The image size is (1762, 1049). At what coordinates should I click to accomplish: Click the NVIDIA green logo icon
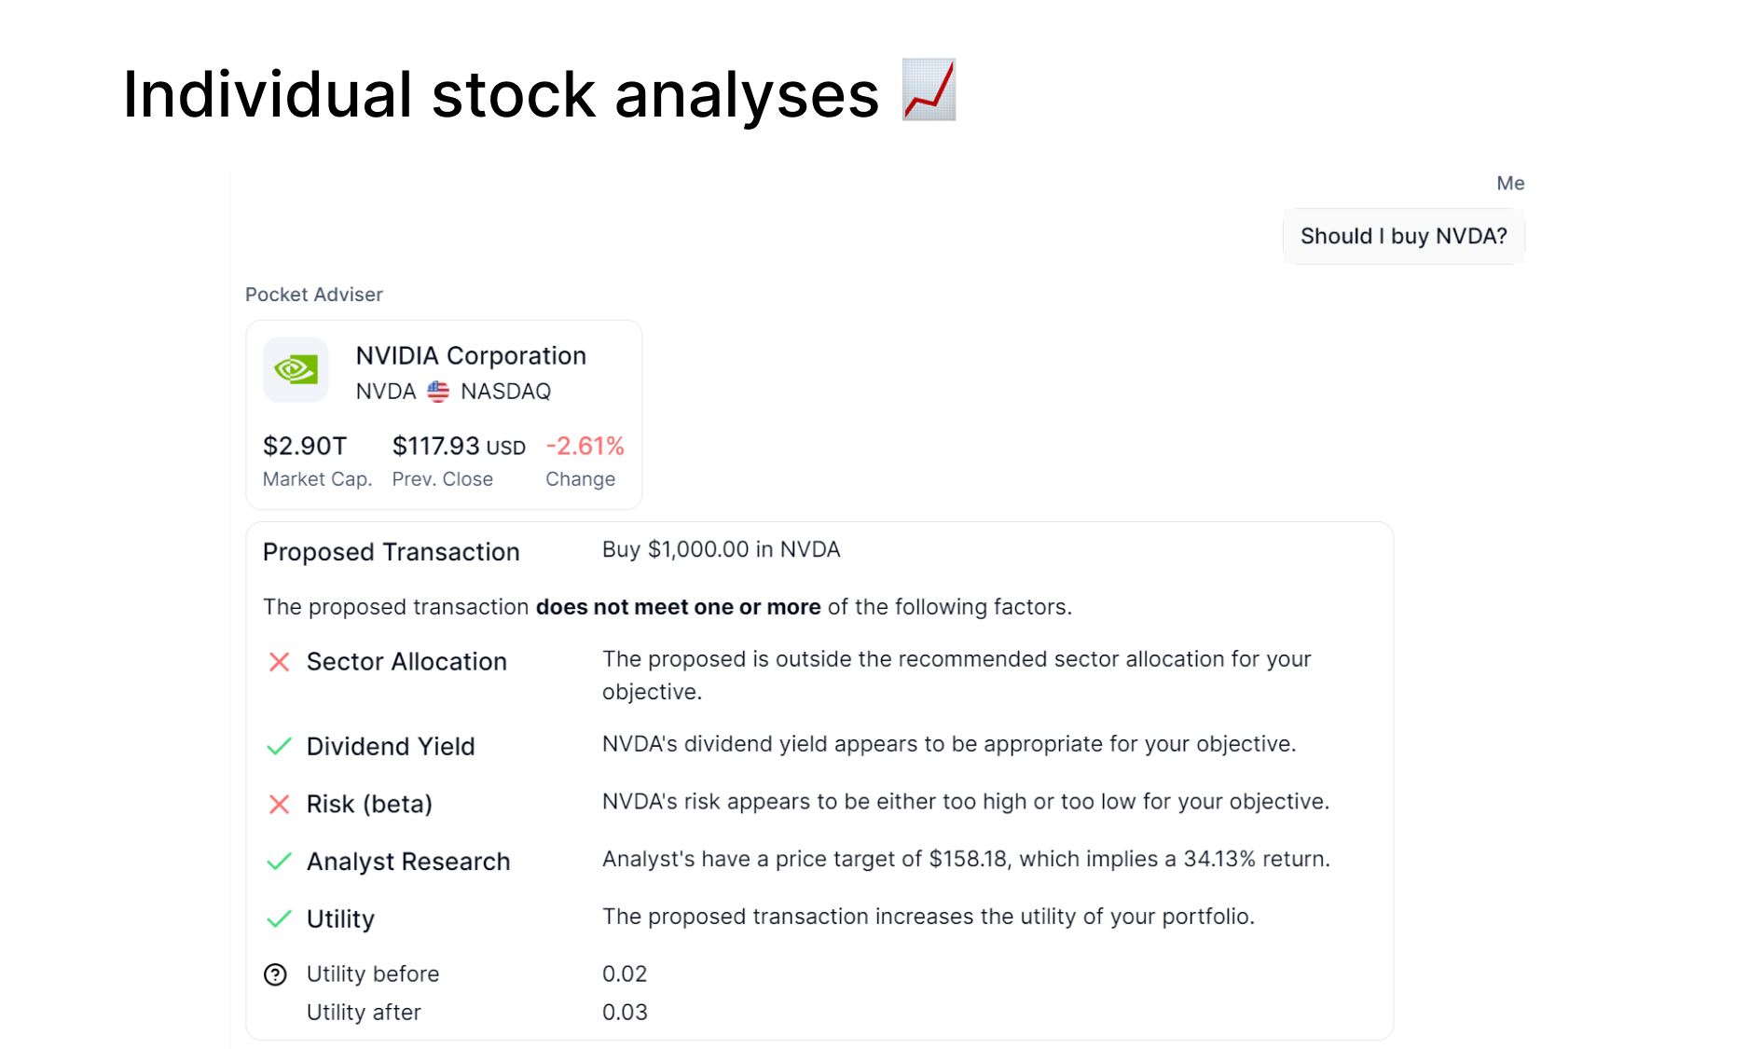point(296,370)
